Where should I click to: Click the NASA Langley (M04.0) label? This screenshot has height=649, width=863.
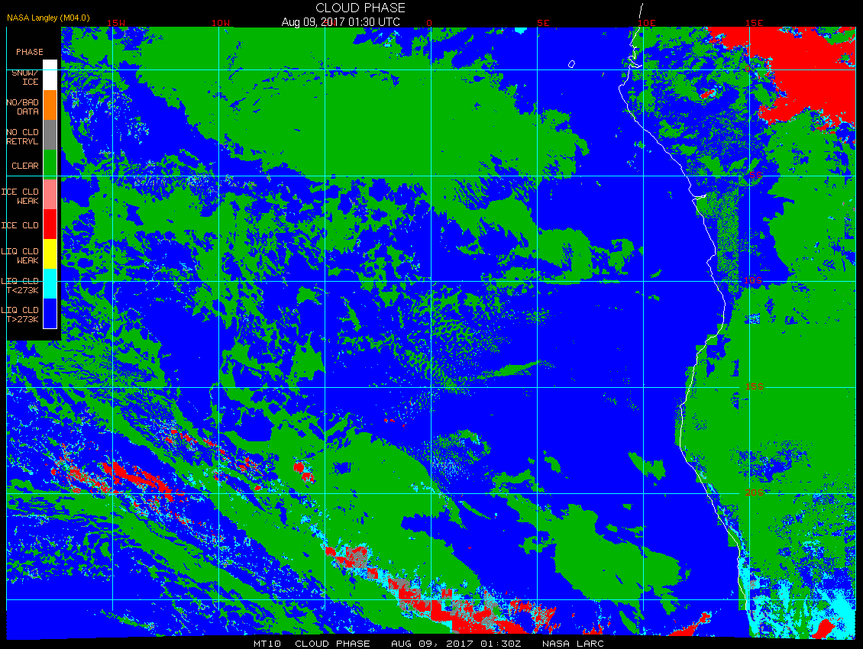point(48,18)
